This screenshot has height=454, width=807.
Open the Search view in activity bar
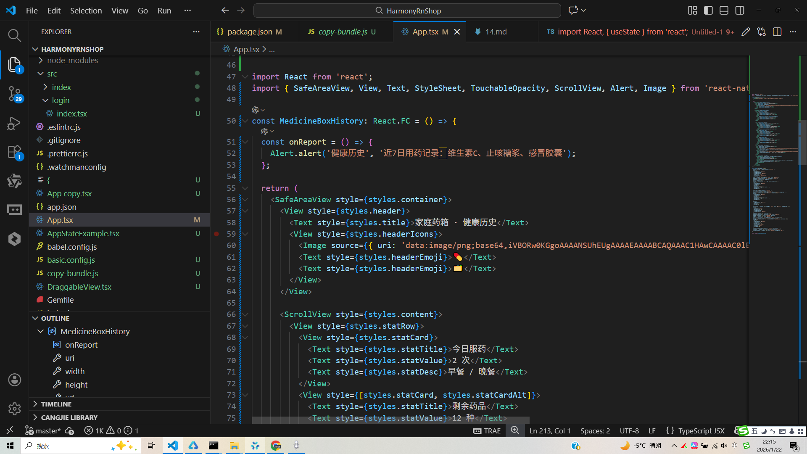click(x=14, y=35)
